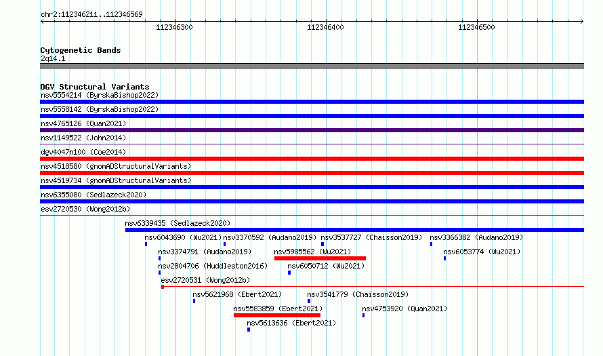Click the red bar under nsv4518580
The image size is (603, 356).
pyautogui.click(x=312, y=173)
